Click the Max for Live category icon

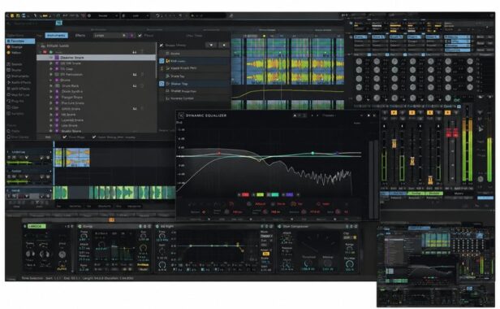point(9,95)
